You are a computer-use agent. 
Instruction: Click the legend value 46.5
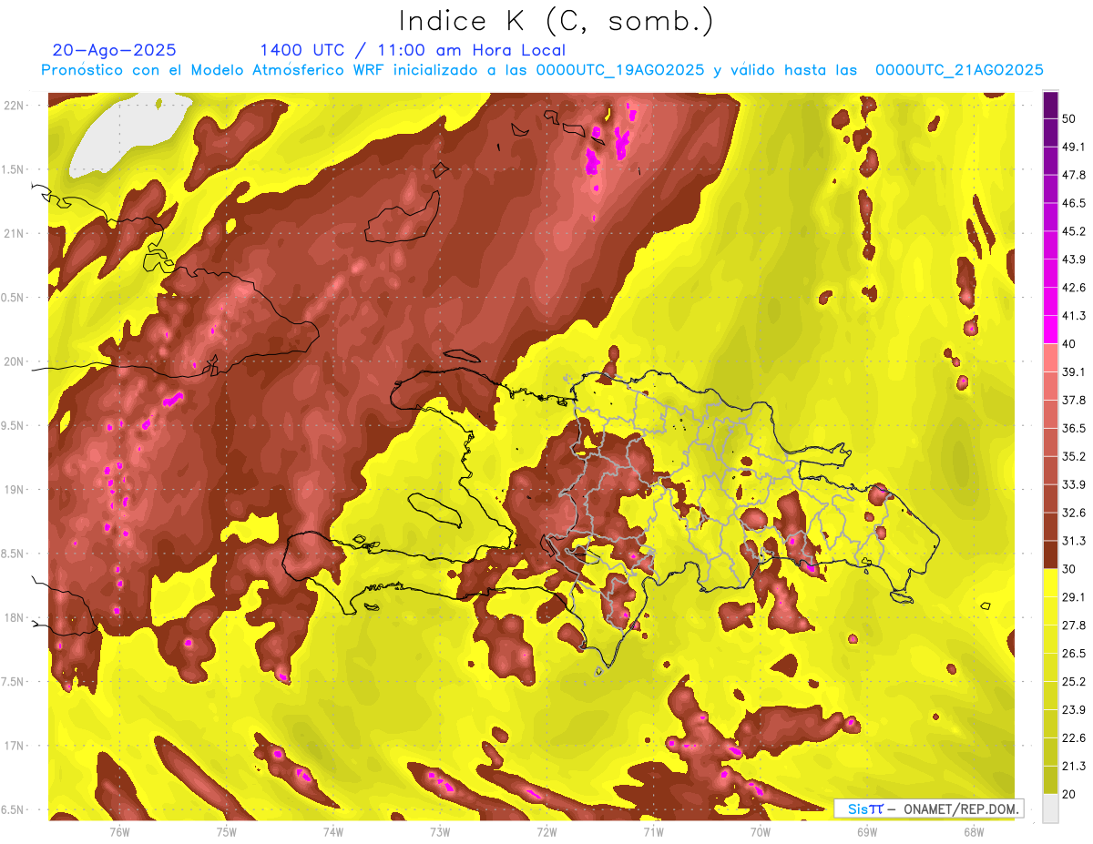[x=1074, y=203]
